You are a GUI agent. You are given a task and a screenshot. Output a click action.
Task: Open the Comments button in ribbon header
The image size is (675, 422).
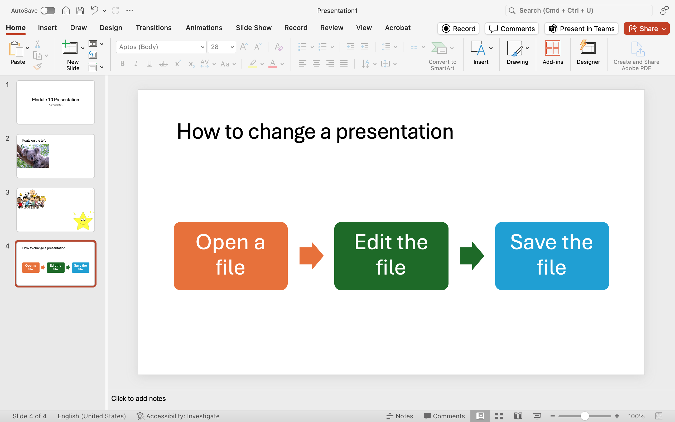512,28
